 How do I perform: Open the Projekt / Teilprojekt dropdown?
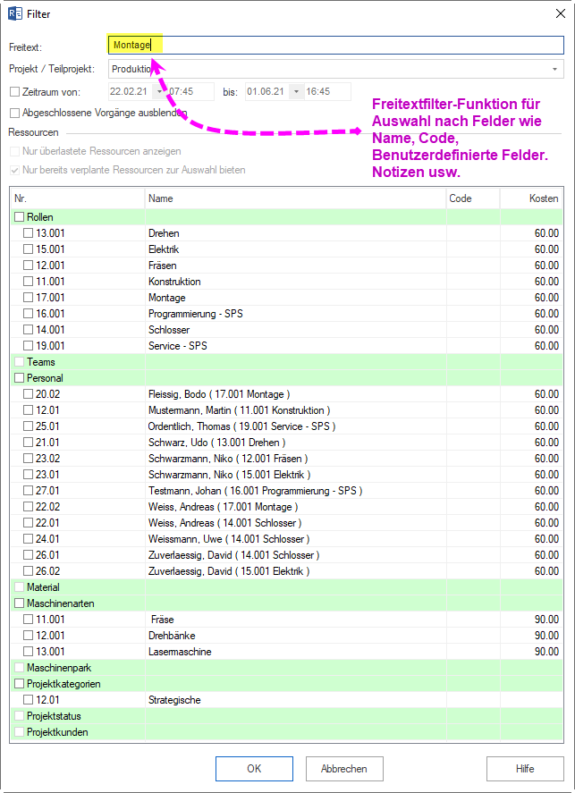pyautogui.click(x=554, y=69)
